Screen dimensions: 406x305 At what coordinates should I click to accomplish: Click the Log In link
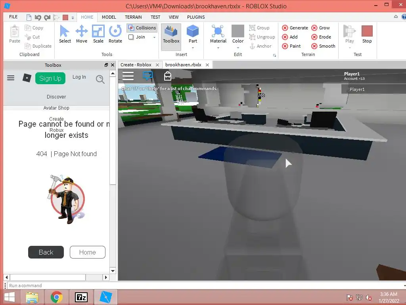(79, 77)
